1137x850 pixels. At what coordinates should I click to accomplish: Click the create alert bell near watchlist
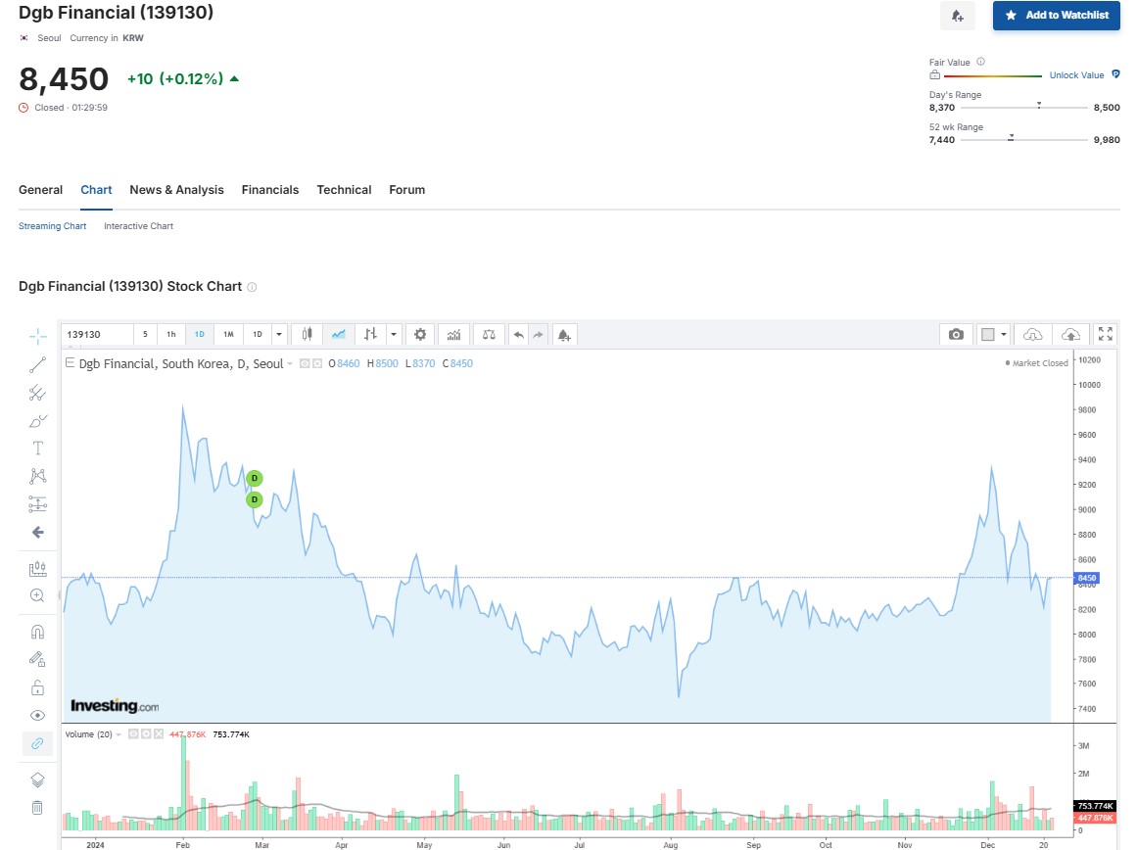point(957,16)
